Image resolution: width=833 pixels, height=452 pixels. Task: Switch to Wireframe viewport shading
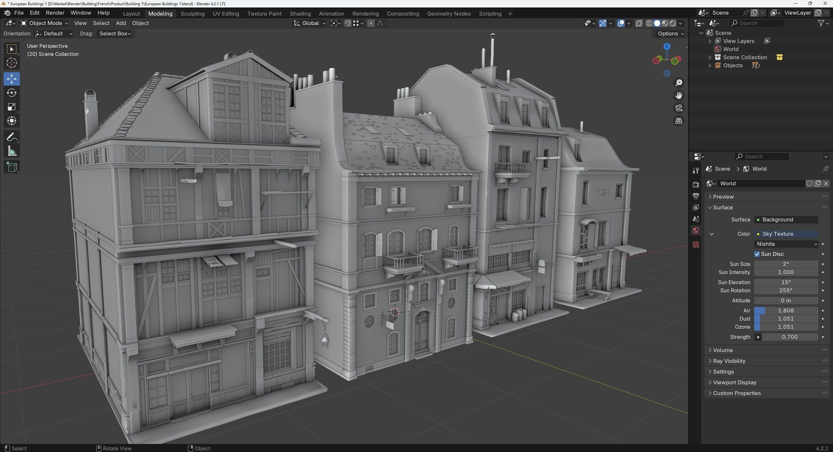[649, 23]
